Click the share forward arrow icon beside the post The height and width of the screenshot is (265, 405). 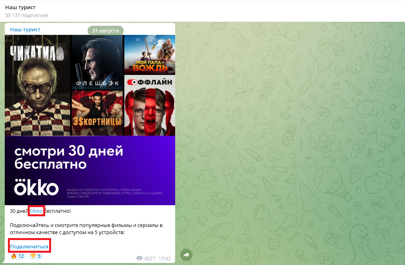186,255
